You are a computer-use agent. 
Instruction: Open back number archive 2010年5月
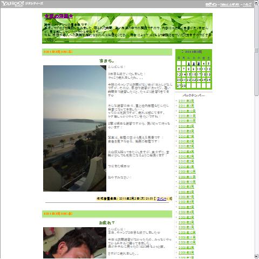[186, 146]
